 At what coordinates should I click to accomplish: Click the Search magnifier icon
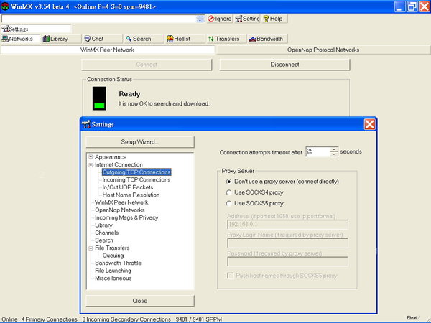(129, 39)
